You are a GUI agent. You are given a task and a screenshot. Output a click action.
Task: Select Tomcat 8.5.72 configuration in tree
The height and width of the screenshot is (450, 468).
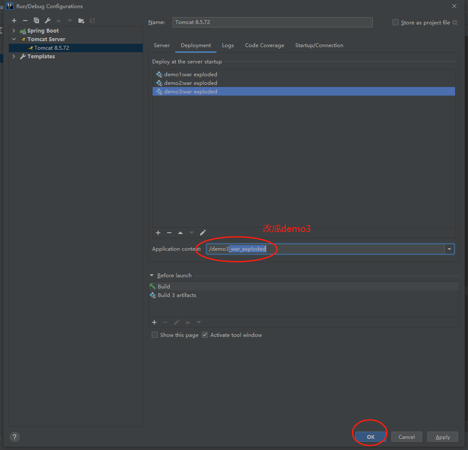click(x=76, y=48)
